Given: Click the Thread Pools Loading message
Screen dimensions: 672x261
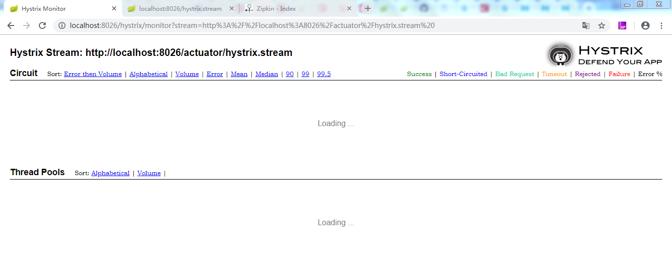Looking at the screenshot, I should pos(336,223).
